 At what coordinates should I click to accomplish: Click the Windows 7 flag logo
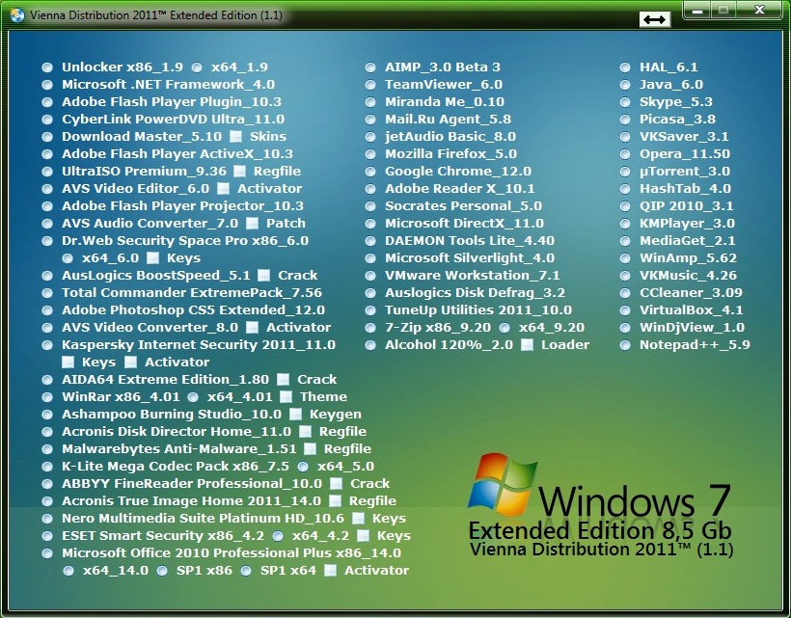(x=502, y=484)
